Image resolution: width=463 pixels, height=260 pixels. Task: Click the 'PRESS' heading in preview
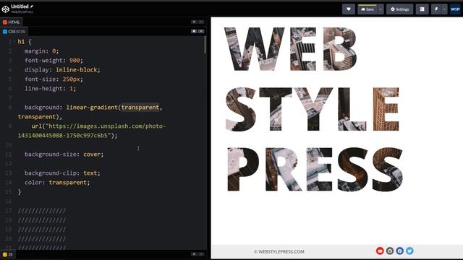pyautogui.click(x=315, y=170)
